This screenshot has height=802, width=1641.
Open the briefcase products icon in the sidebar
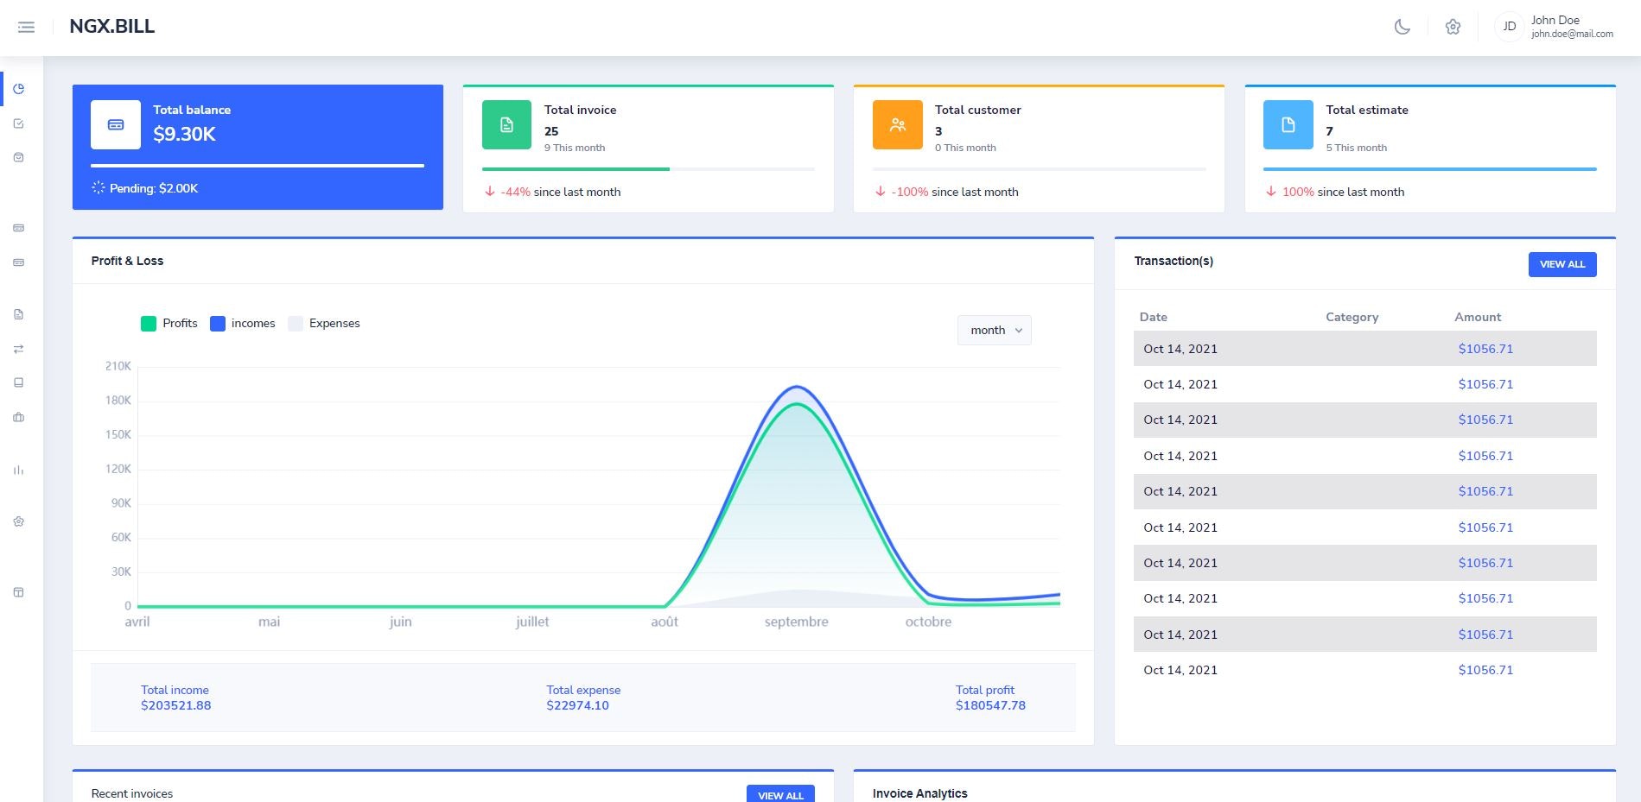(18, 417)
